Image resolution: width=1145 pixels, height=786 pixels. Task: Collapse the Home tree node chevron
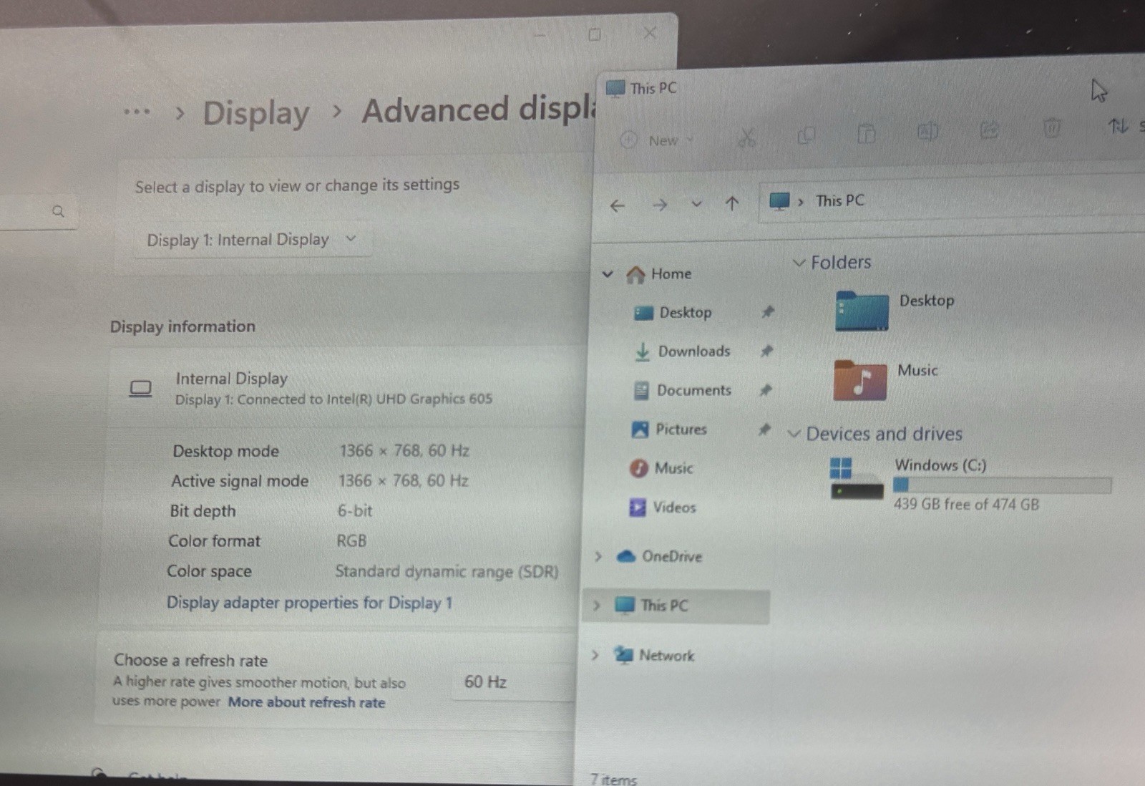(x=608, y=274)
